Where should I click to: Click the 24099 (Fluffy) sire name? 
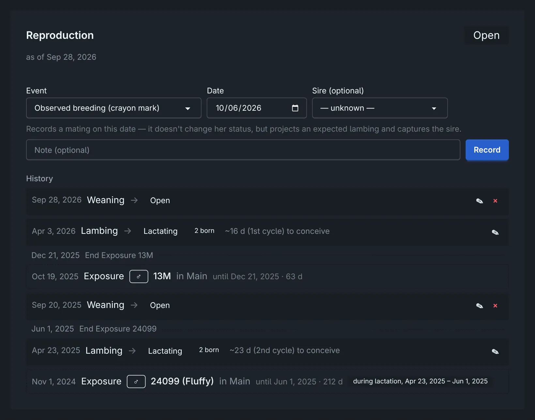click(182, 381)
